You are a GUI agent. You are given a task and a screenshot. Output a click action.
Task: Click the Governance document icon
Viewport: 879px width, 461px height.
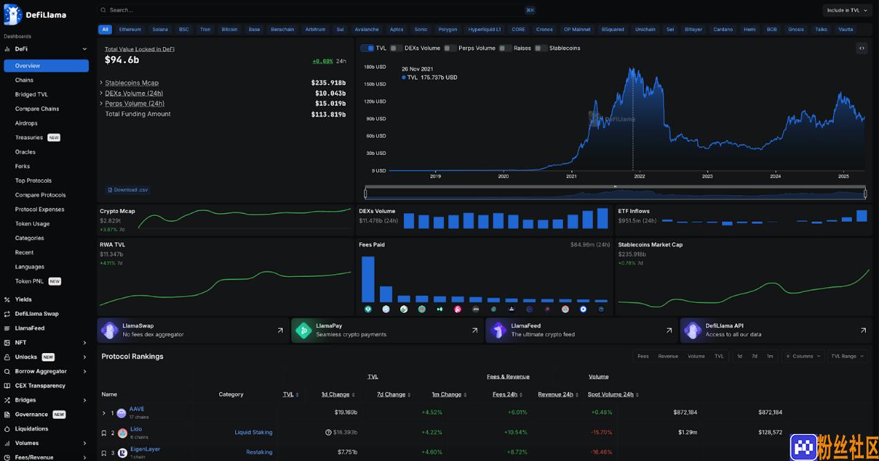8,415
